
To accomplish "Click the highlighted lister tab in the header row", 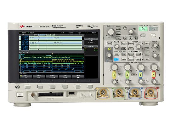I will coord(42,35).
